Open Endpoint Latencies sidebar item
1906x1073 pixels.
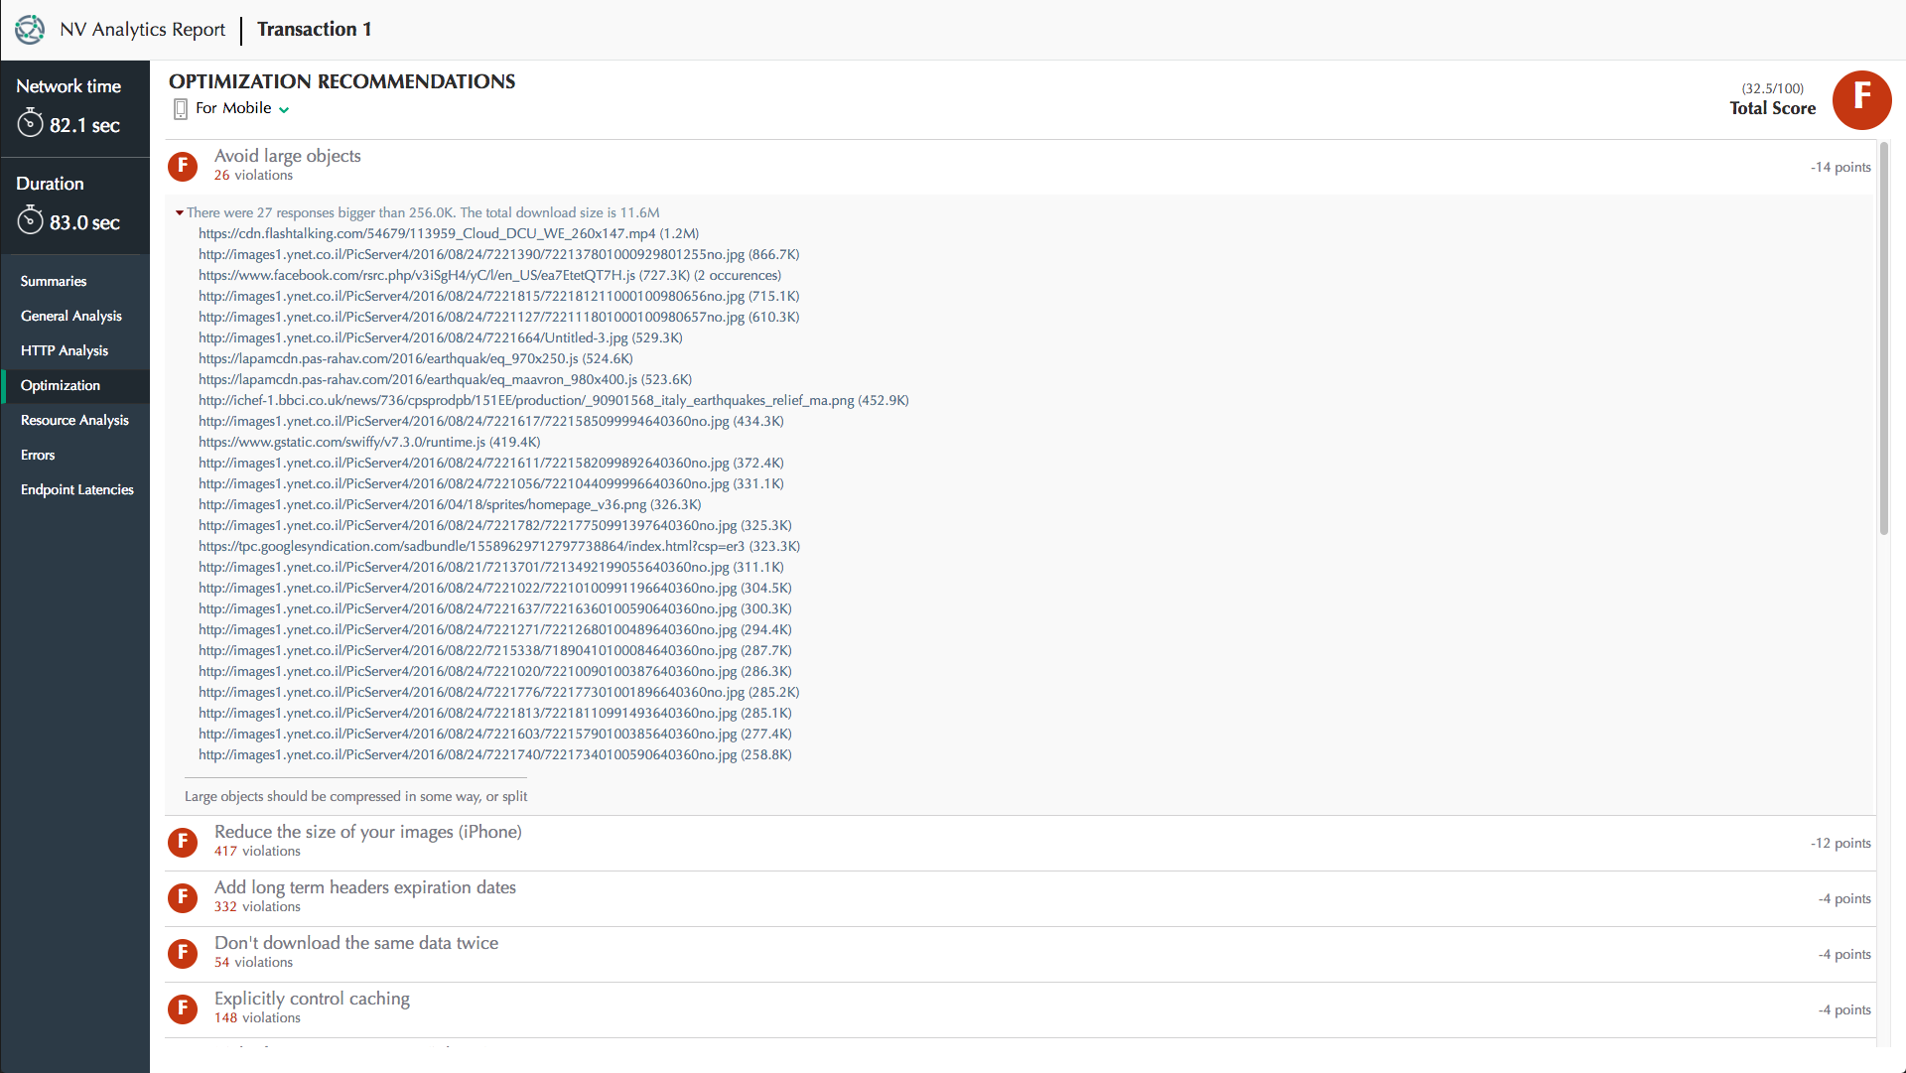coord(76,489)
